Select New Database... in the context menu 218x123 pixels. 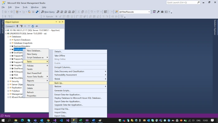36,51
